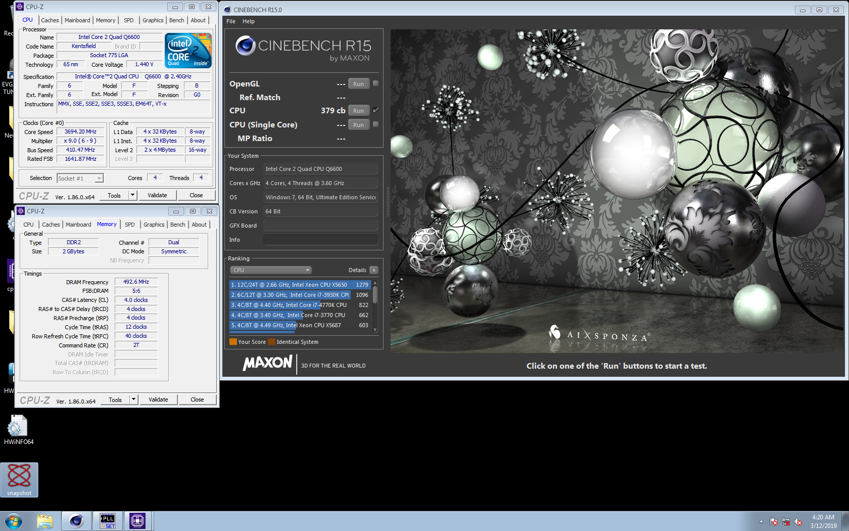Click the taskbar clock showing 4:20 AM
This screenshot has height=531, width=849.
pos(823,521)
